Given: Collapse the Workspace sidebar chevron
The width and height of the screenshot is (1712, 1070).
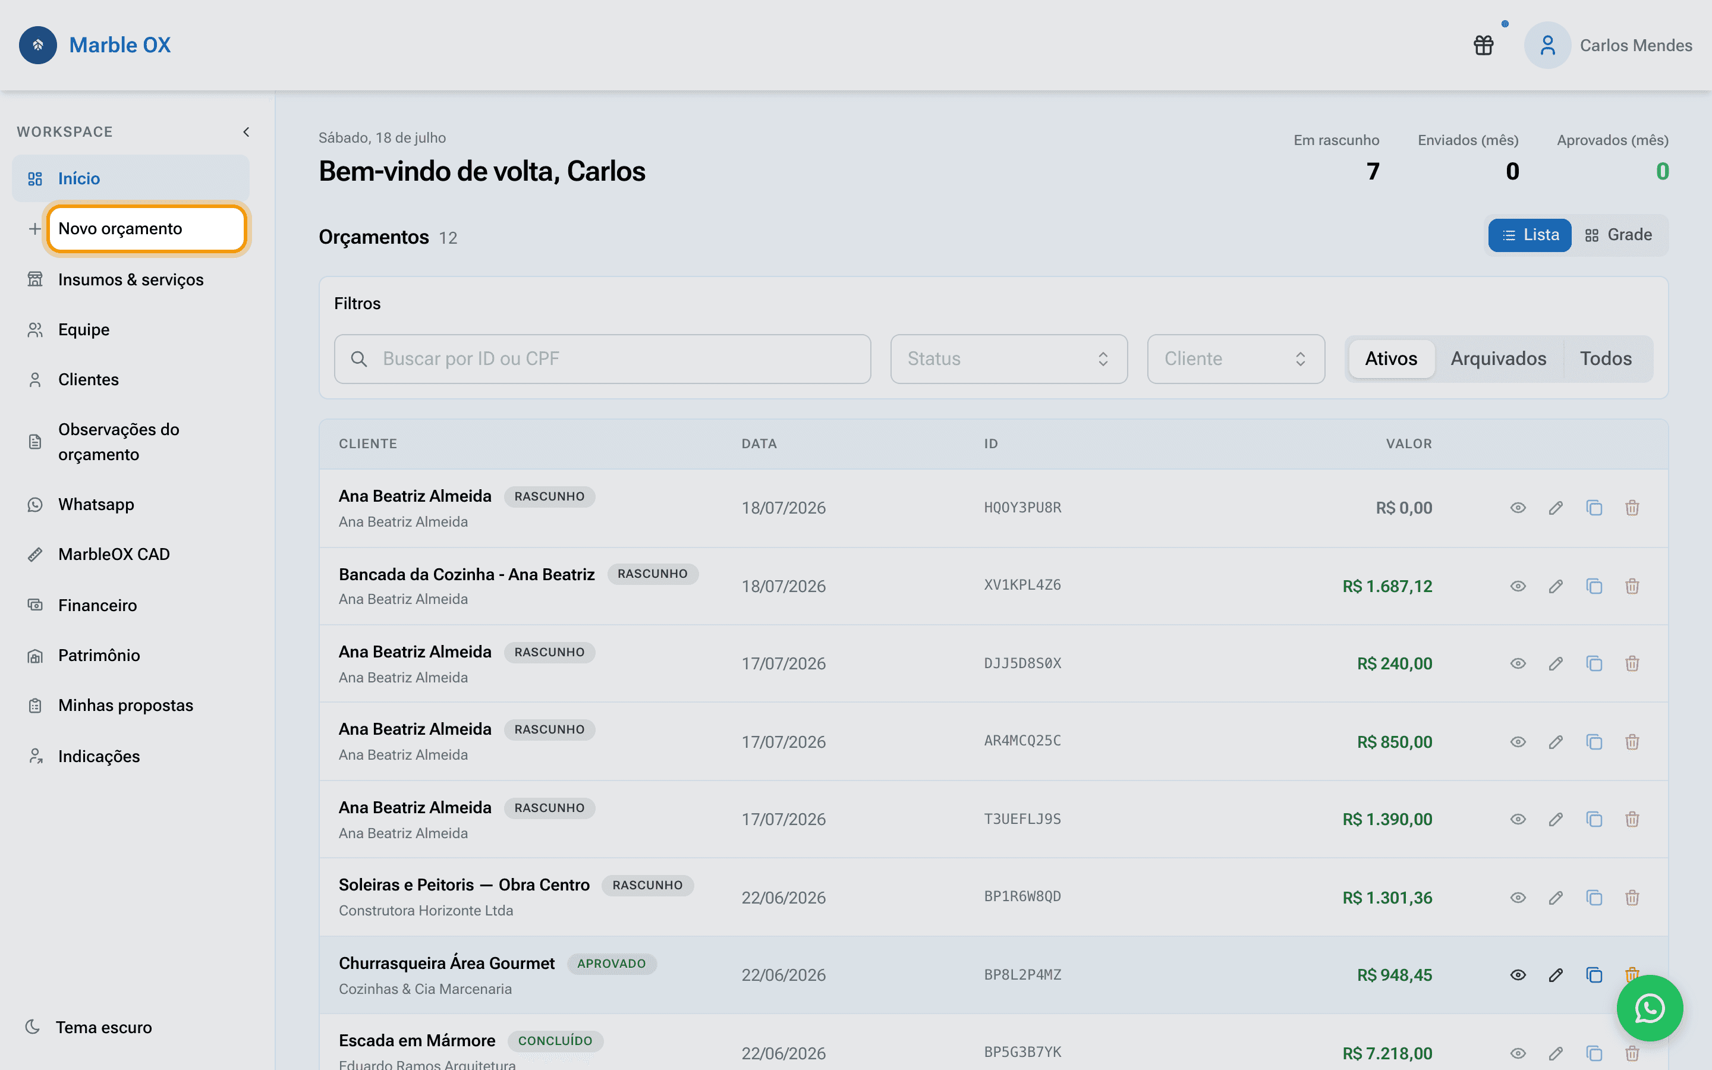Looking at the screenshot, I should point(246,131).
